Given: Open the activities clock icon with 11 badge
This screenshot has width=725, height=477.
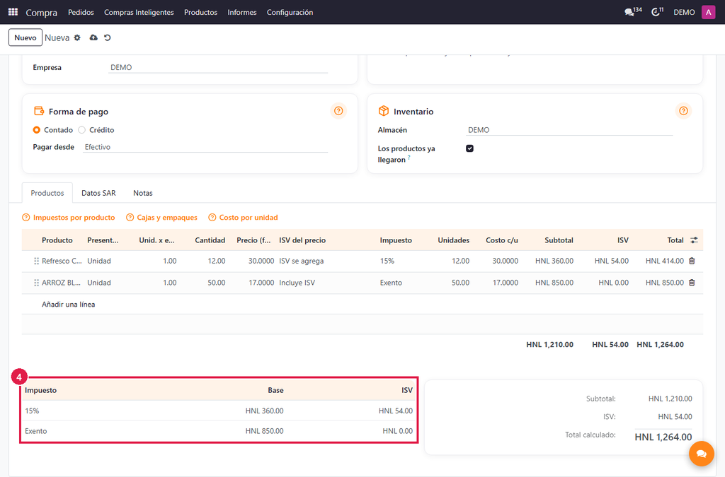Looking at the screenshot, I should [x=657, y=12].
